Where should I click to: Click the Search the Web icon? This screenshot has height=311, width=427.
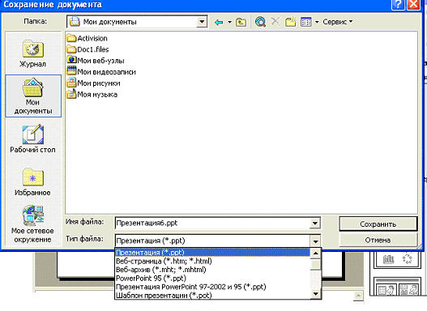260,22
